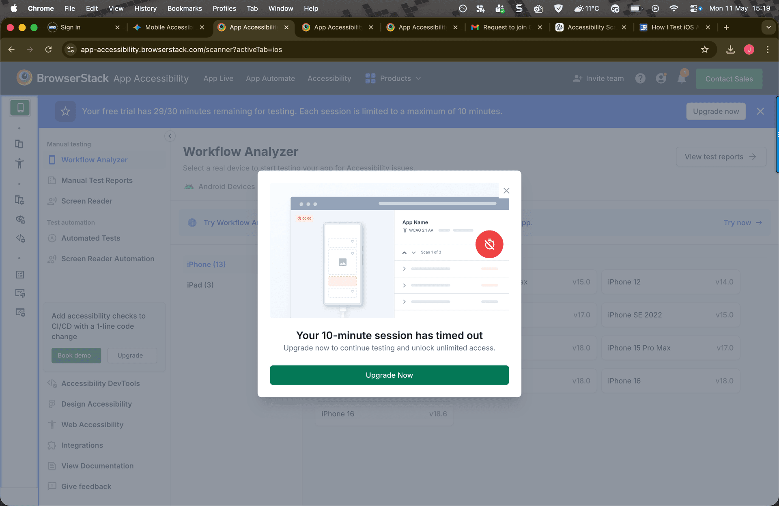Select iPhone 16 v18.6 device
The image size is (779, 506).
pos(384,414)
